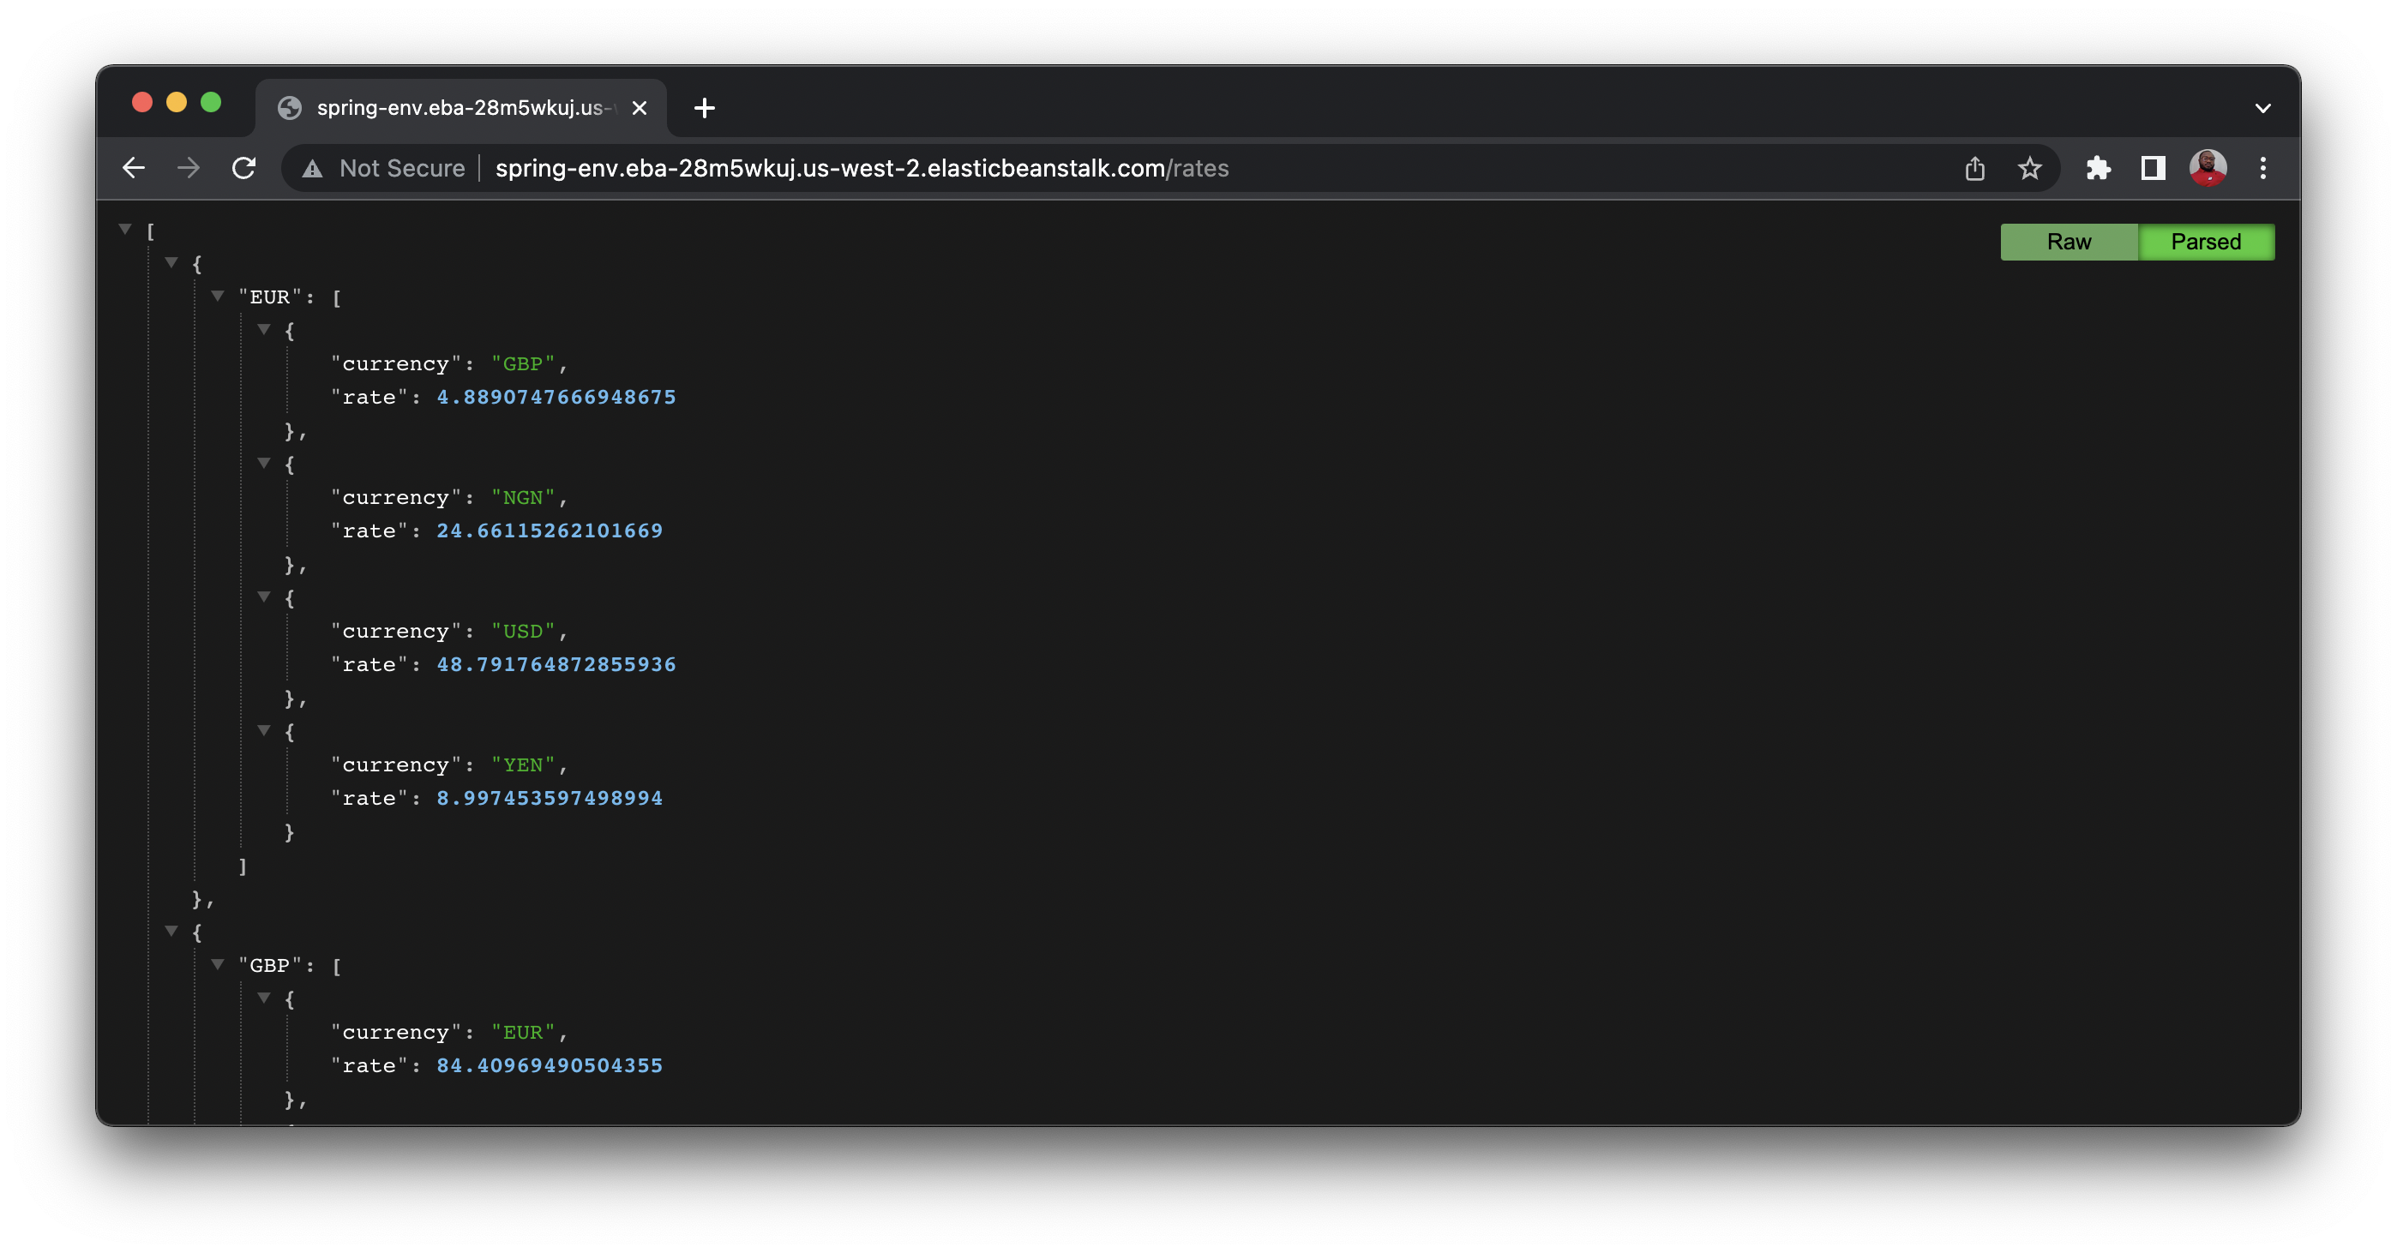Switch JSON view to Parsed

pyautogui.click(x=2205, y=242)
